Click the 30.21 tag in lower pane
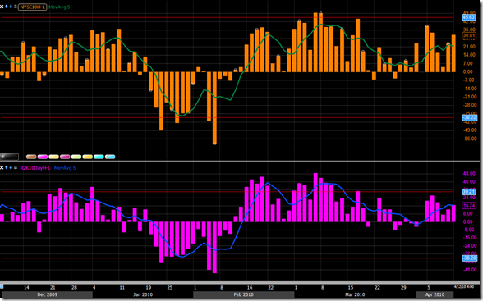 (x=469, y=192)
